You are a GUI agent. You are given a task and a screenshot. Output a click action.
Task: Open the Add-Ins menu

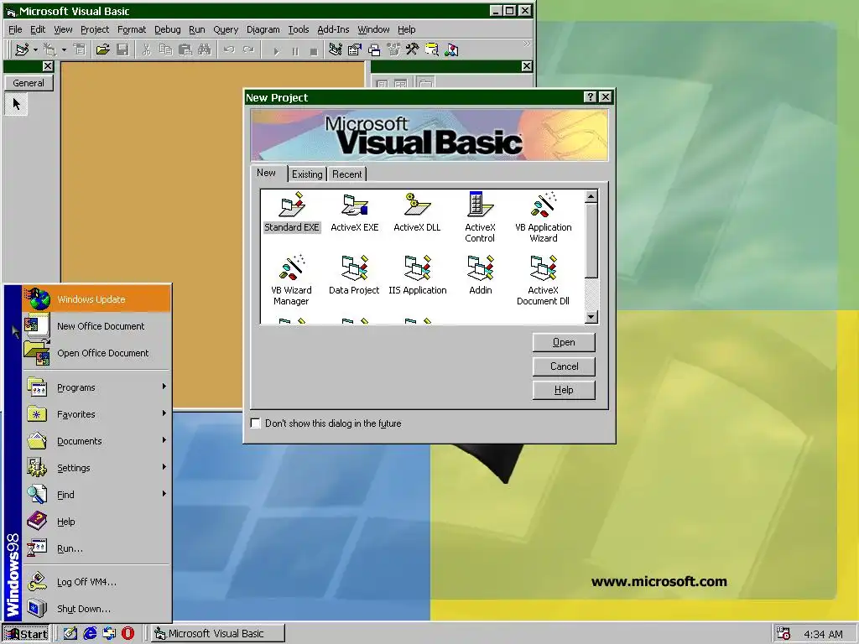click(x=333, y=29)
